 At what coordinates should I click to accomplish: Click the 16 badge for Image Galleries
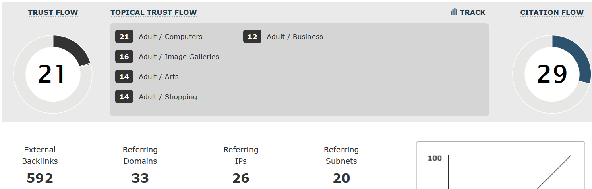click(x=124, y=57)
